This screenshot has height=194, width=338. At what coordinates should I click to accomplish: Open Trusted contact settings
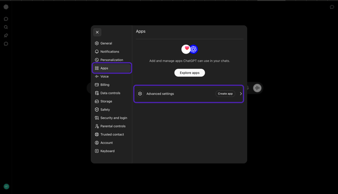[112, 134]
